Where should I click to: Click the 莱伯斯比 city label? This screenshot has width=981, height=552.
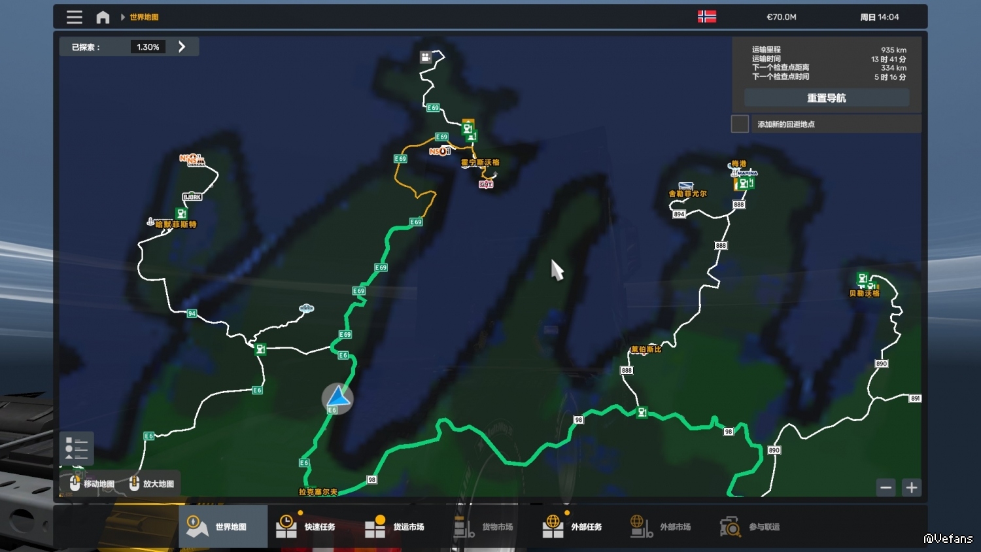tap(646, 349)
